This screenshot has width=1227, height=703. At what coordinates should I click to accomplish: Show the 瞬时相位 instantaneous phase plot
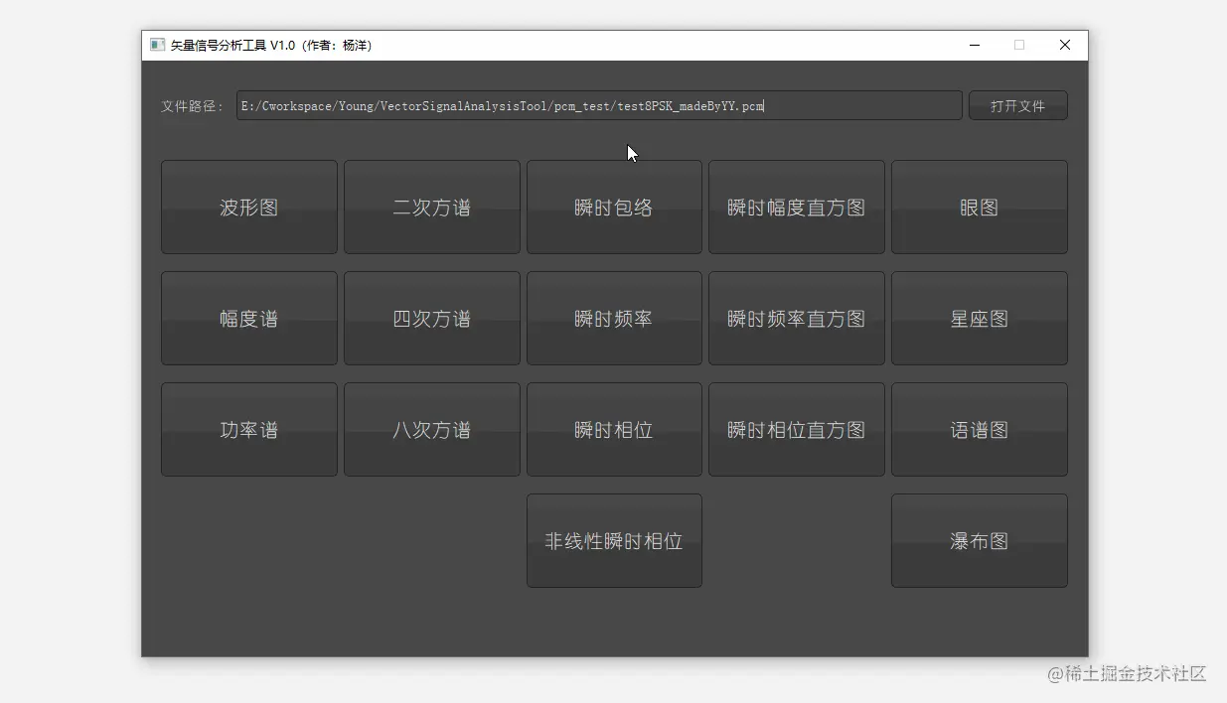point(614,429)
